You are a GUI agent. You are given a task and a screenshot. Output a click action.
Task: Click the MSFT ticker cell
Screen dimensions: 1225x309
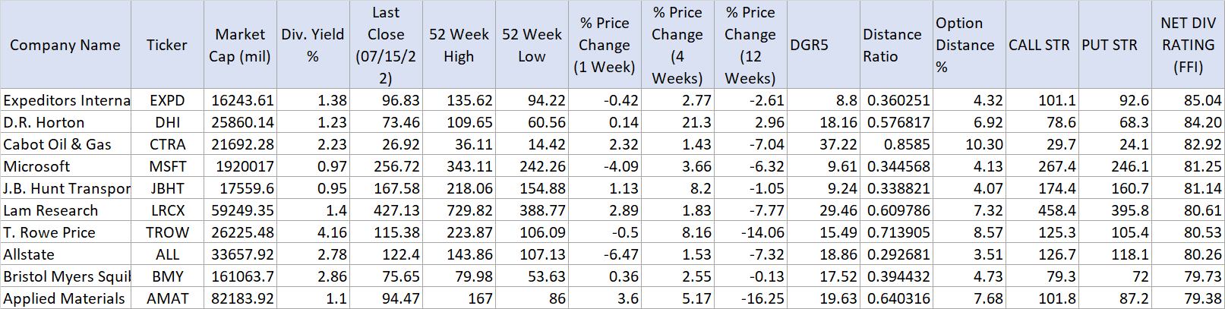[x=168, y=166]
